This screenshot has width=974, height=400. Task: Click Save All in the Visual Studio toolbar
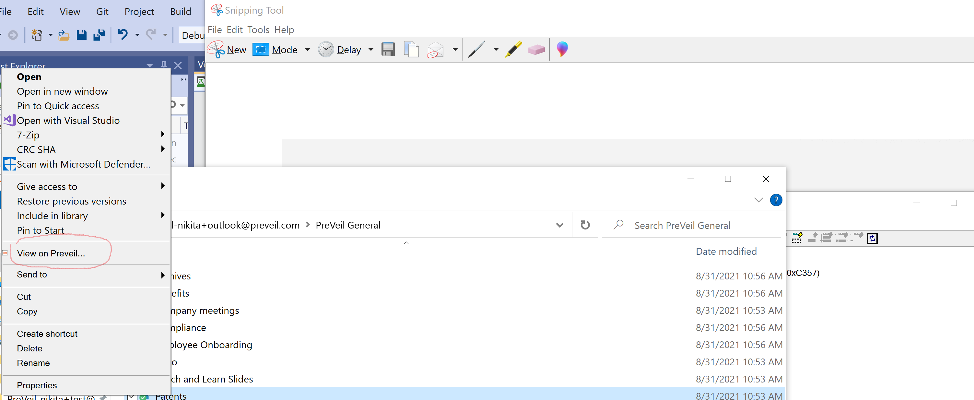[99, 35]
